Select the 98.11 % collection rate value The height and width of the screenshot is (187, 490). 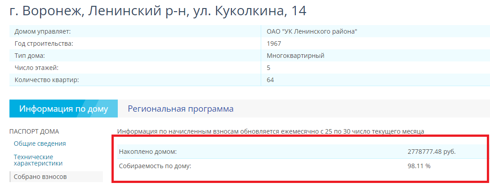click(x=419, y=166)
